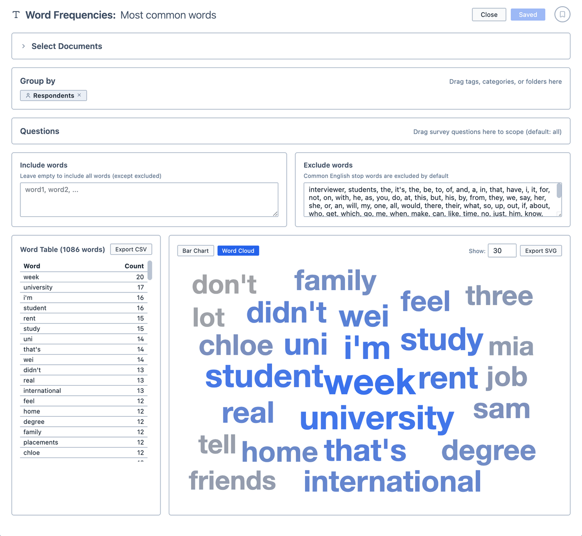582x536 pixels.
Task: Click the word table scrollbar
Action: pyautogui.click(x=150, y=270)
